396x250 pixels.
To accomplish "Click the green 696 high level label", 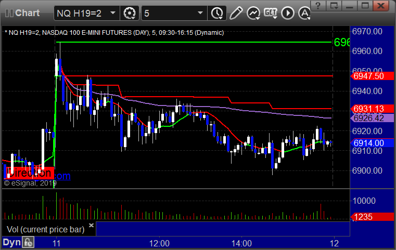I will tap(342, 42).
